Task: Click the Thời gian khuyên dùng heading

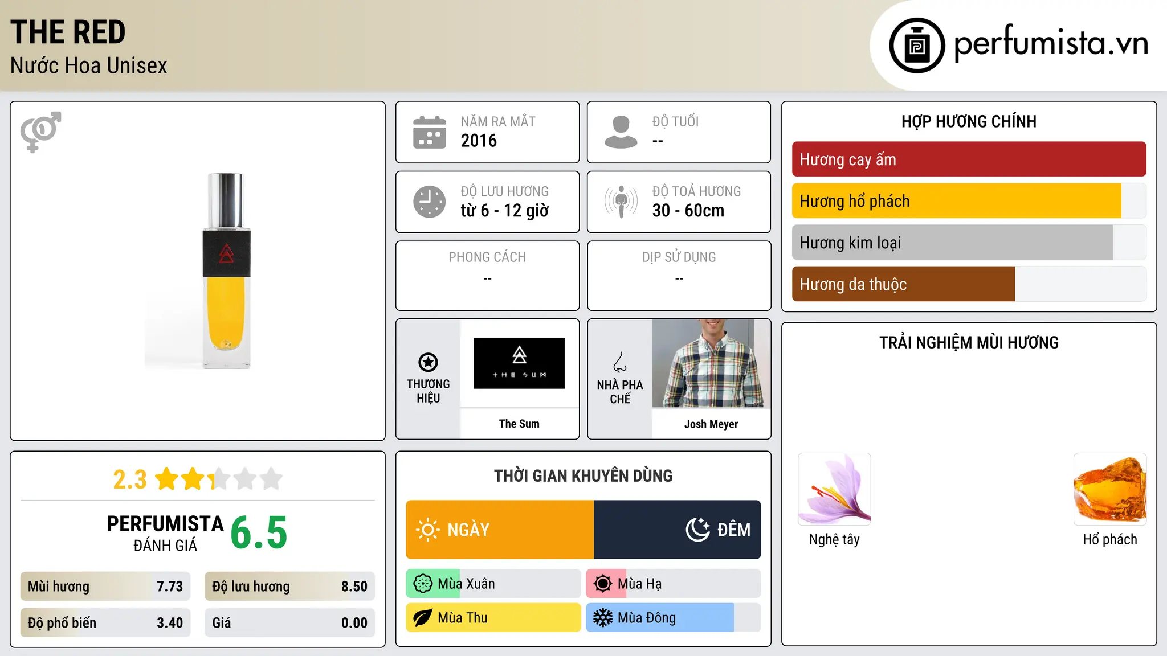Action: tap(583, 476)
